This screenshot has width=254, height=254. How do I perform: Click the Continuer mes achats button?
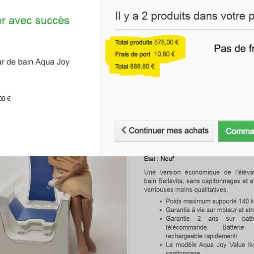pos(164,131)
